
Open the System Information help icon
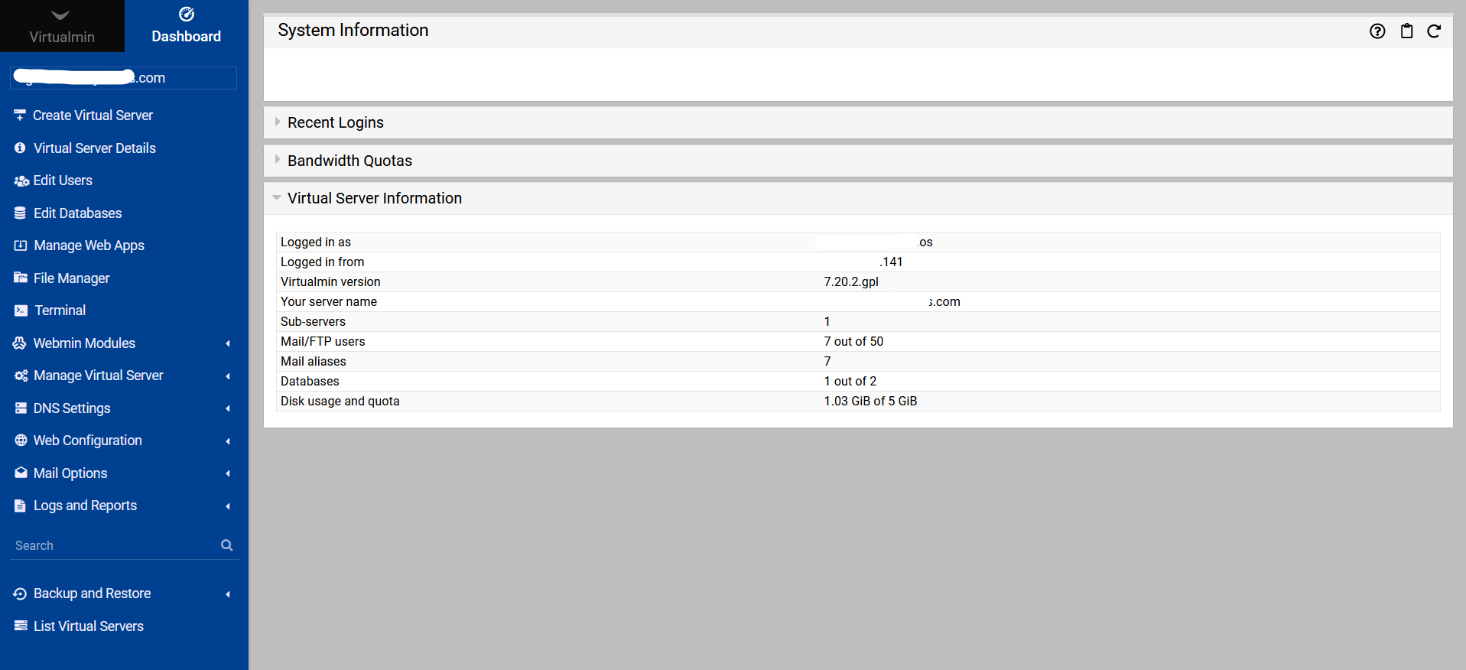pyautogui.click(x=1377, y=31)
